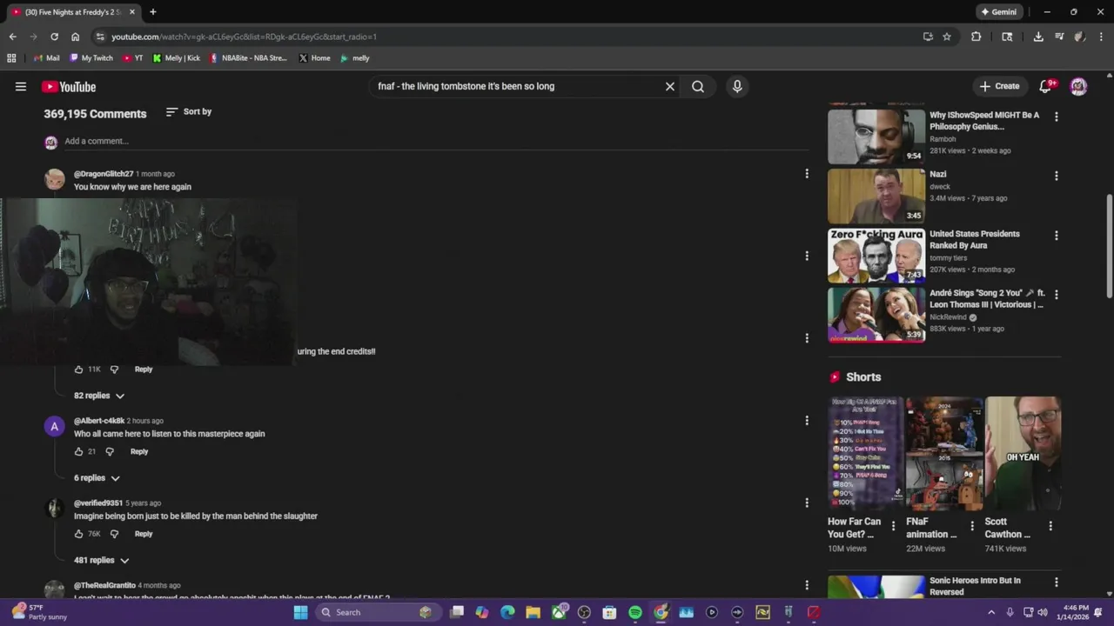The height and width of the screenshot is (626, 1114).
Task: Go to YouTube home via the logo
Action: (69, 86)
